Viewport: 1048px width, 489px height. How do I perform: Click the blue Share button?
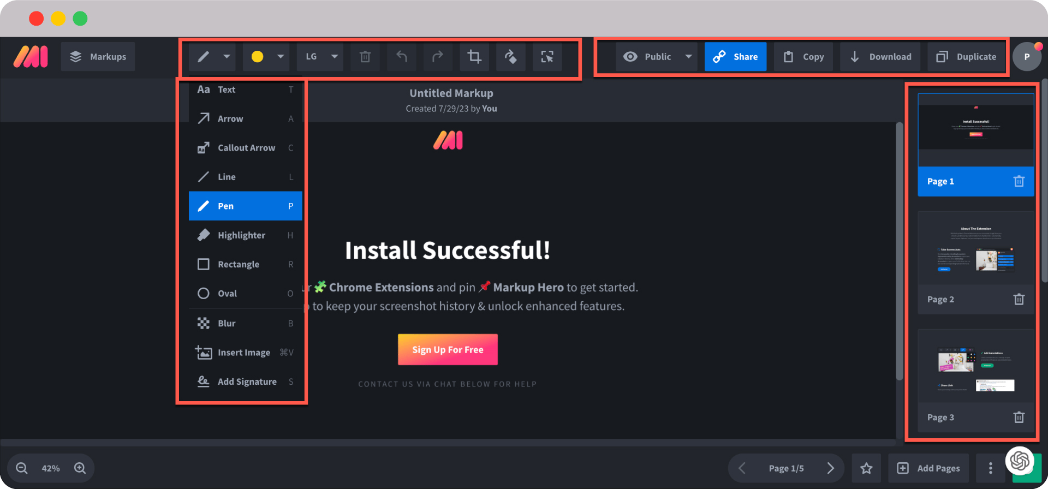click(735, 57)
